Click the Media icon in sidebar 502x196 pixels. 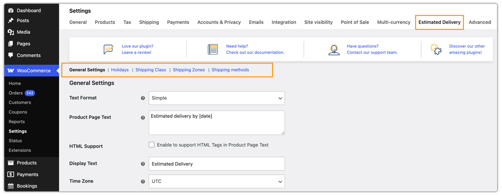pyautogui.click(x=11, y=32)
